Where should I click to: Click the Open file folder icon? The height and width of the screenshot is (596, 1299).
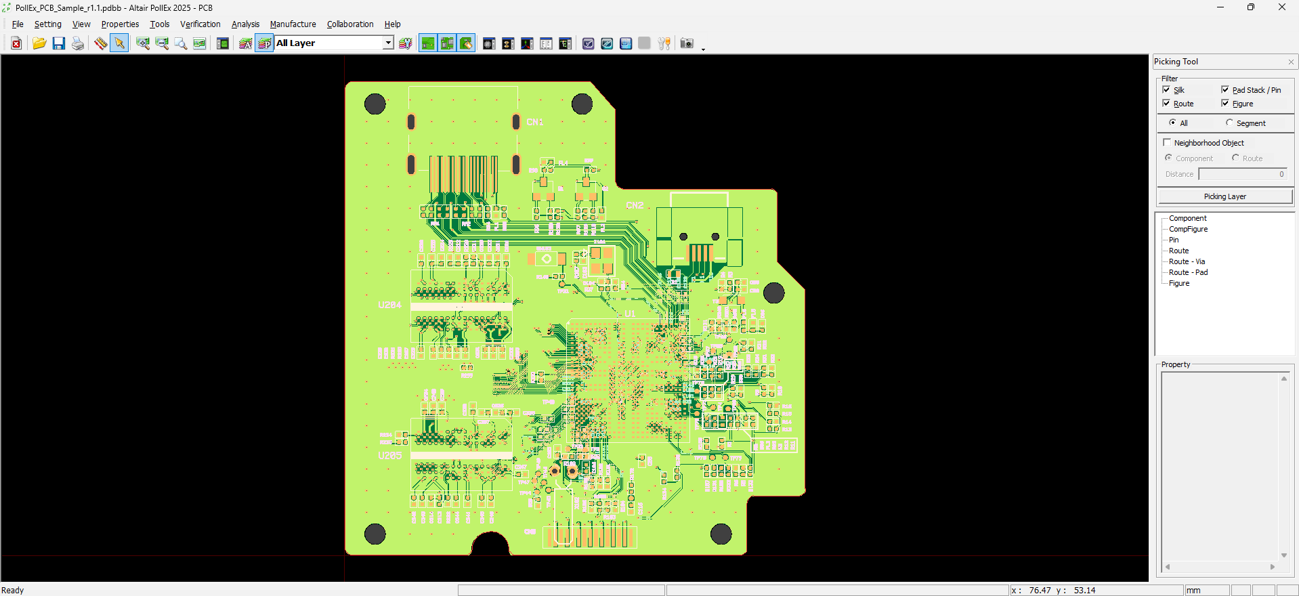39,43
